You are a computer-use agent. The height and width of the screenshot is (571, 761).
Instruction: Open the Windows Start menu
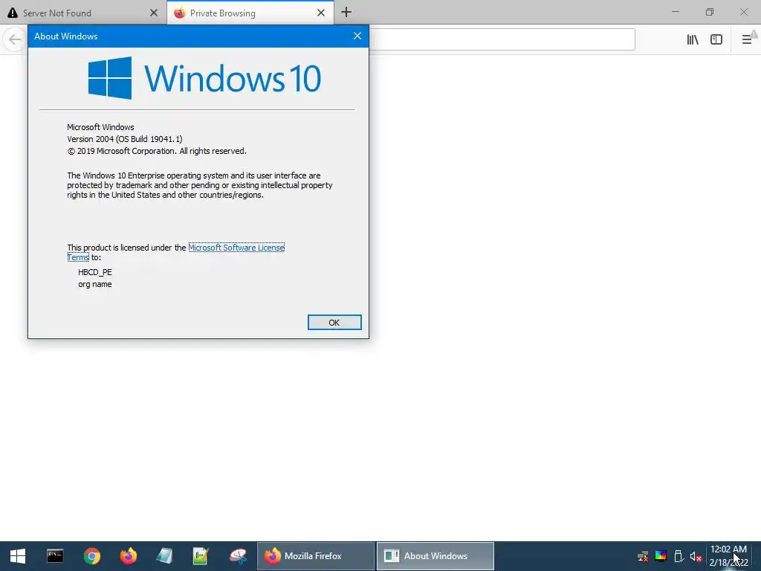18,556
